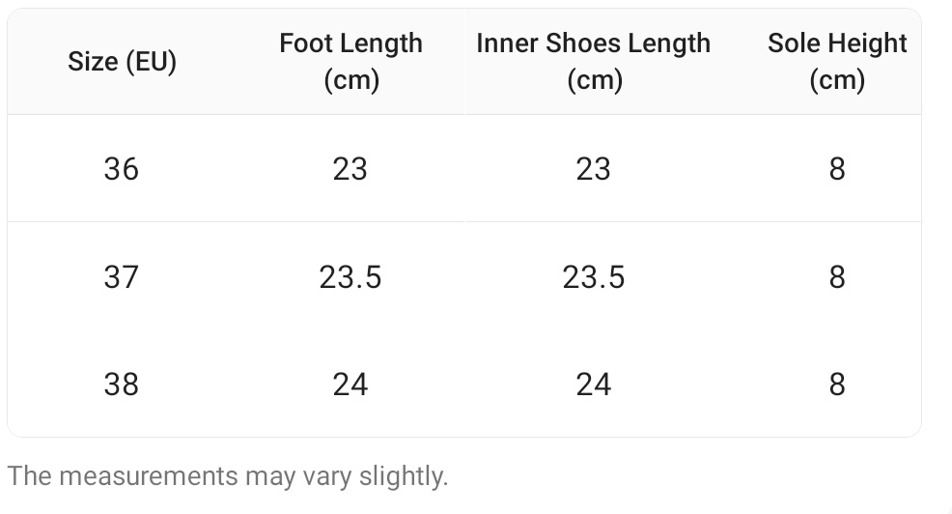952x514 pixels.
Task: Click inner shoes length 23.5 for size 37
Action: [593, 277]
